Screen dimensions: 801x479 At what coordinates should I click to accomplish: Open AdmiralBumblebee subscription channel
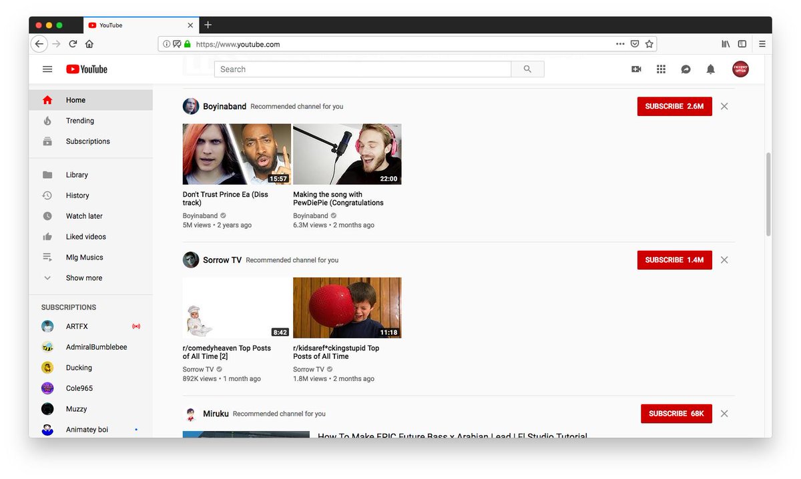(x=91, y=347)
